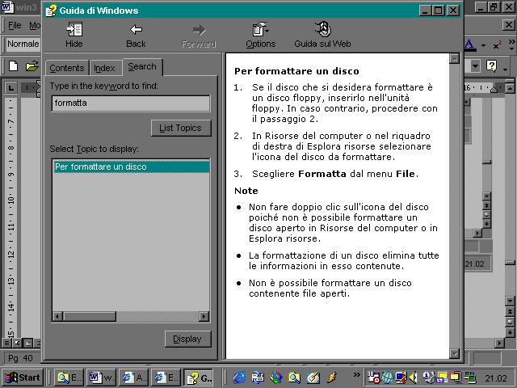The width and height of the screenshot is (517, 388).
Task: Click Next Page double-arrow in Word scrollbar
Action: pos(510,332)
